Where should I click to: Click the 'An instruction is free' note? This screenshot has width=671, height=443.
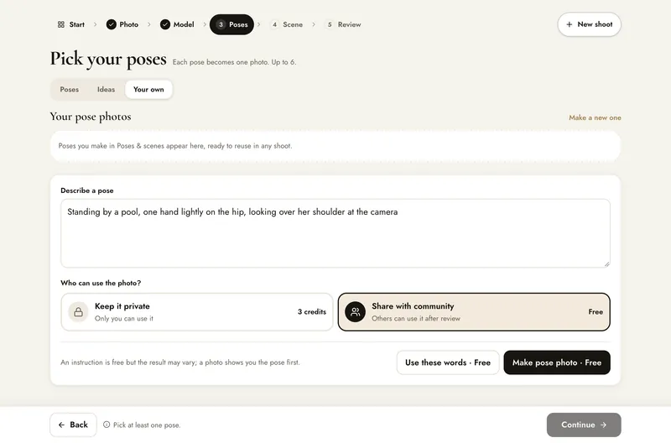[180, 362]
